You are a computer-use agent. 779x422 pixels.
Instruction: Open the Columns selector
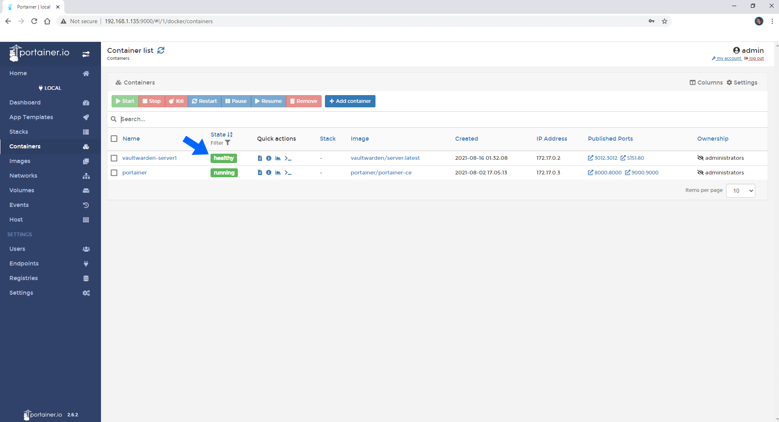706,82
